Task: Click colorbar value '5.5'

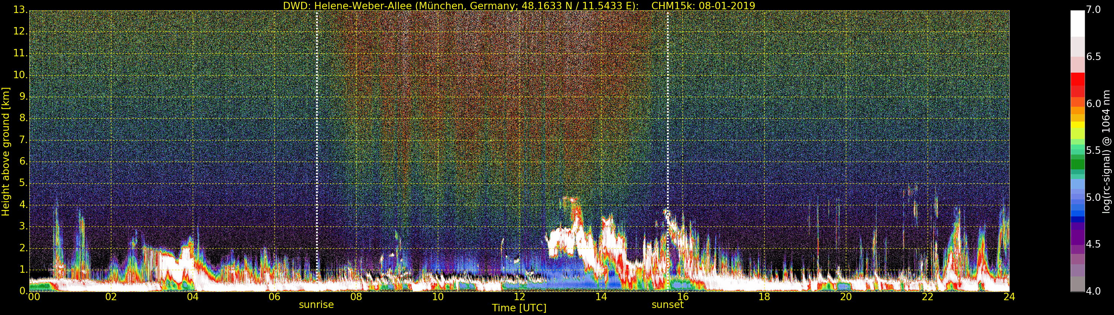Action: coord(1094,150)
